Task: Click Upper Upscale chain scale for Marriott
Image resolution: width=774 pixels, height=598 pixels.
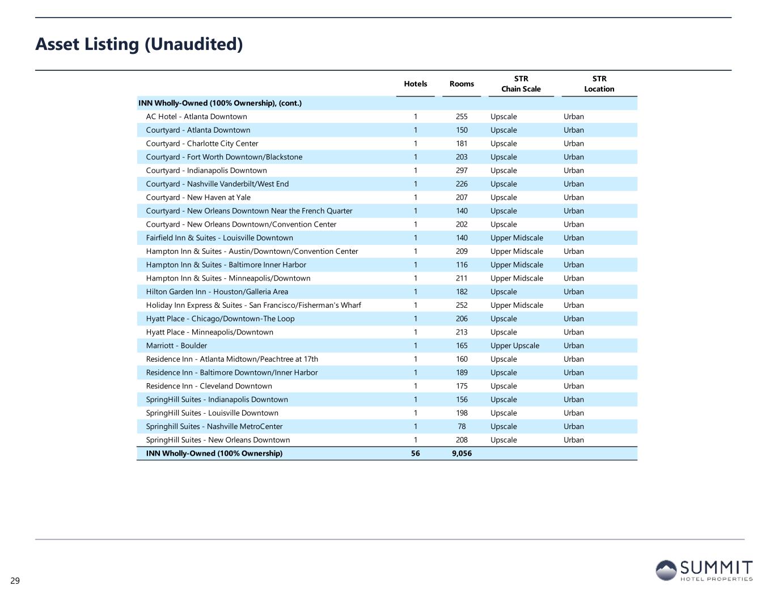Action: (514, 346)
